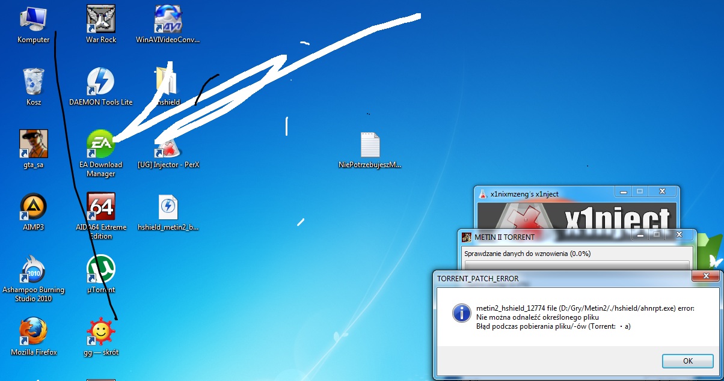The image size is (724, 381).
Task: Click the x1nixmzeng's x1nject title bar
Action: tap(577, 194)
